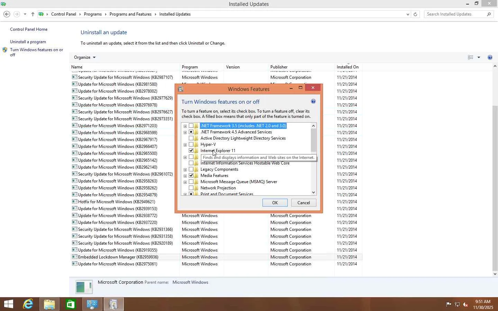Launch Internet Explorer from taskbar
The image size is (498, 311).
tap(28, 304)
